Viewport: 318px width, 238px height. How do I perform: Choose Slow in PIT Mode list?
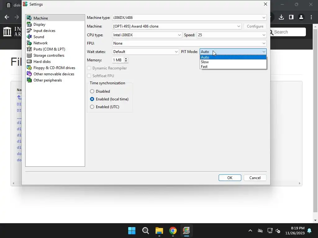click(233, 62)
